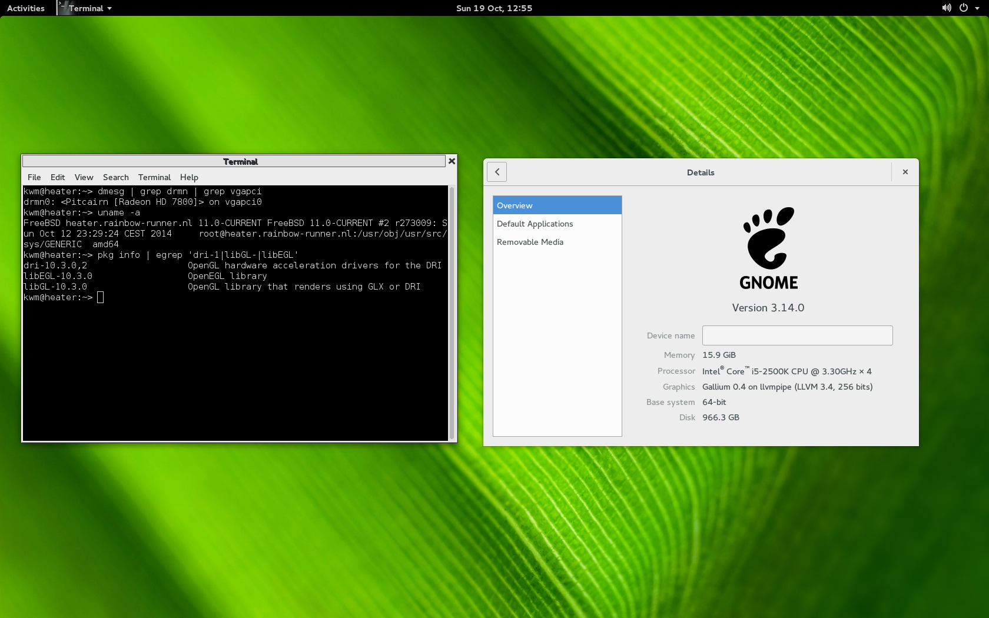
Task: Select Default Applications in sidebar
Action: click(557, 224)
